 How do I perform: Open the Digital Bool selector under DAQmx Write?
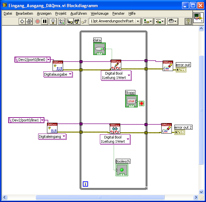pos(116,76)
